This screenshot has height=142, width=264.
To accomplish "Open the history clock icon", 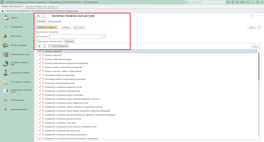I will pos(233,2).
